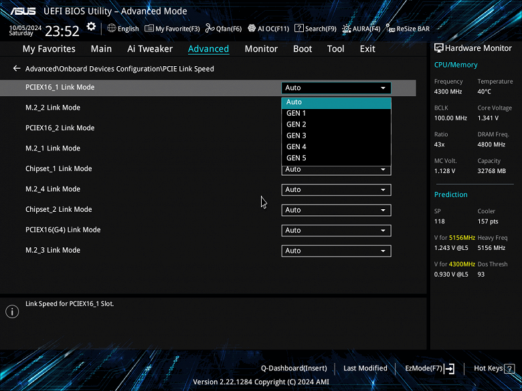
Task: Click the globe language icon
Action: pyautogui.click(x=112, y=28)
